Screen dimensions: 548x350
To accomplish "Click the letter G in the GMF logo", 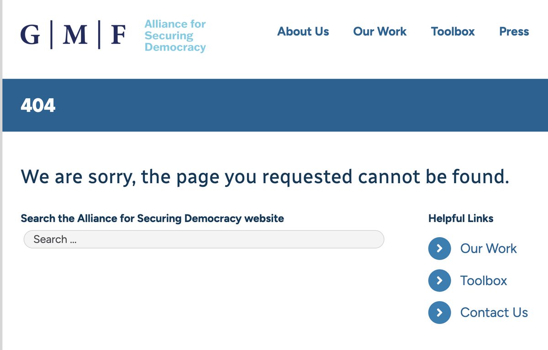I will [30, 35].
